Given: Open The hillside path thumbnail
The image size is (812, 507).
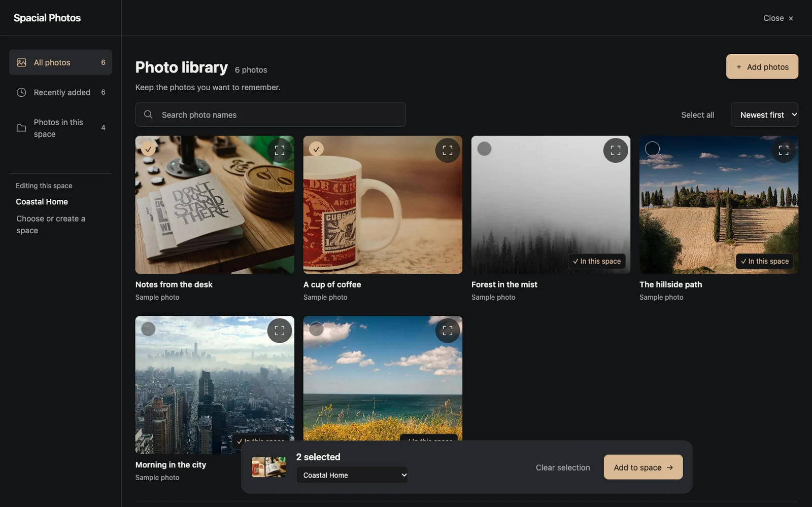Looking at the screenshot, I should (719, 205).
